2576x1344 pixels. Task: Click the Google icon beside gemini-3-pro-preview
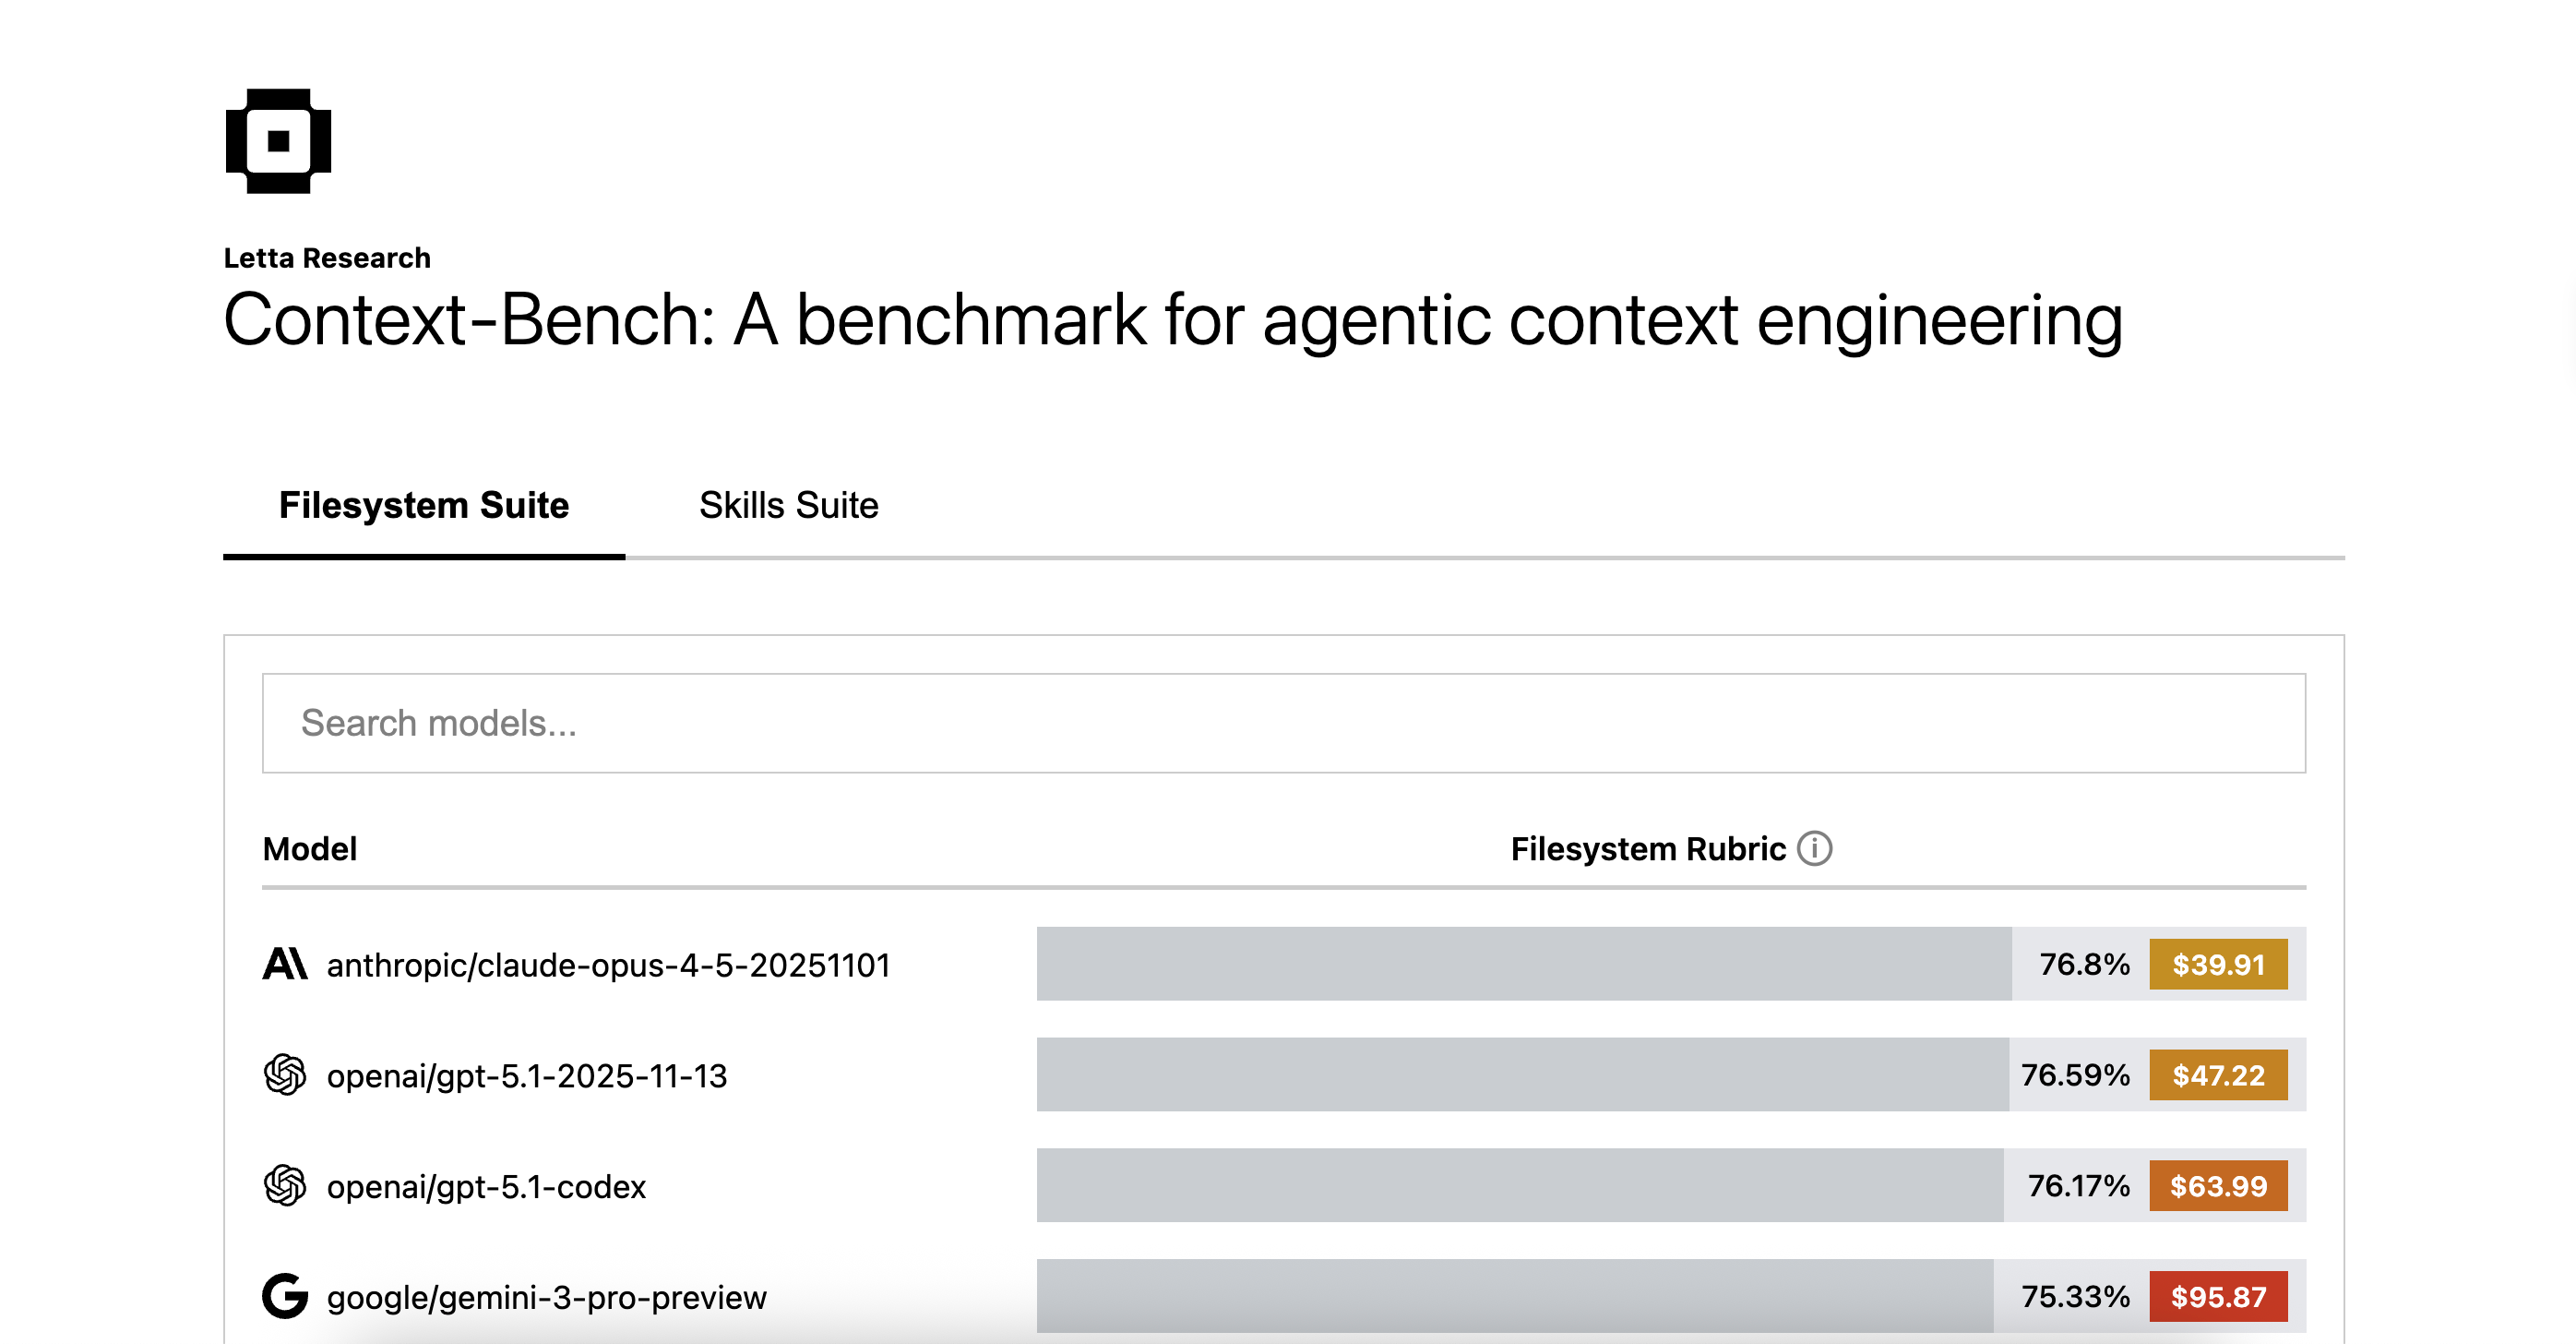pos(284,1296)
